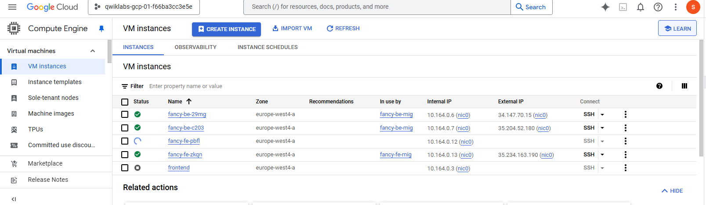Connect via SSH to fancy-fe-zkqn
Screen dimensions: 706x205
coord(589,155)
